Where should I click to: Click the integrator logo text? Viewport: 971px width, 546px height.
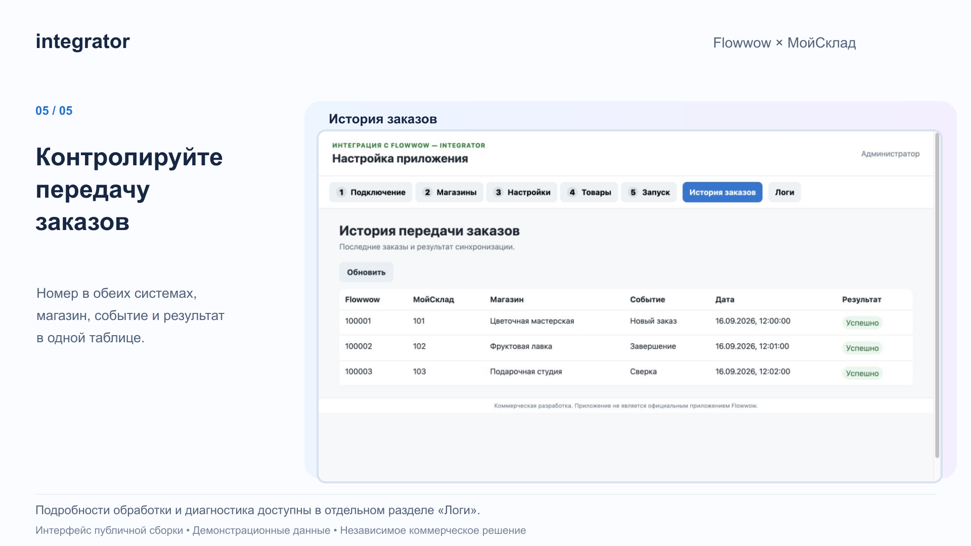82,41
